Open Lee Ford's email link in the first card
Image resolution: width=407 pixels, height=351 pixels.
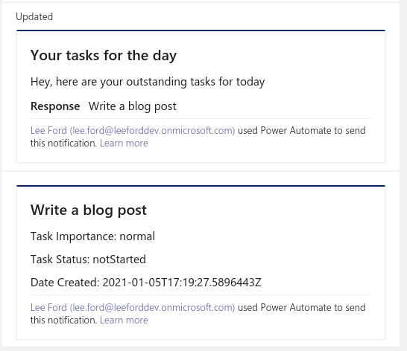(133, 130)
